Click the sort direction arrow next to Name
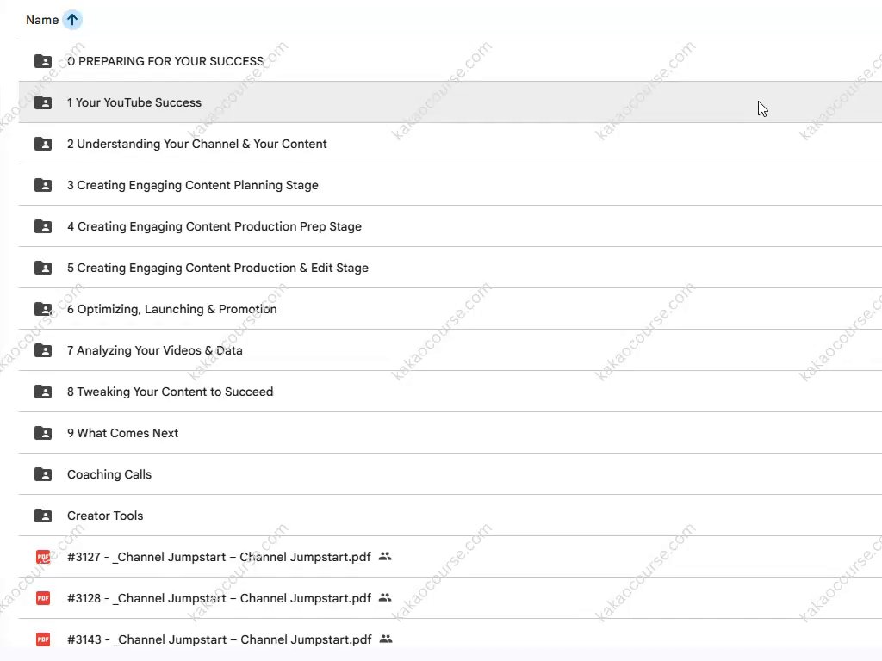The image size is (882, 661). pyautogui.click(x=72, y=20)
